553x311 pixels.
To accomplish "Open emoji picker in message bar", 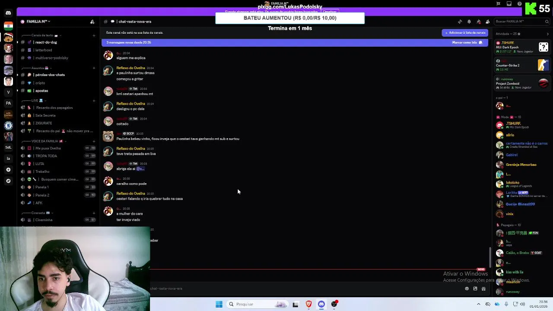I will tap(467, 289).
